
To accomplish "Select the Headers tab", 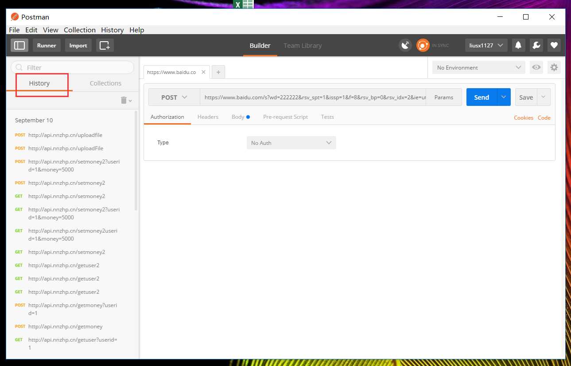I will coord(208,117).
